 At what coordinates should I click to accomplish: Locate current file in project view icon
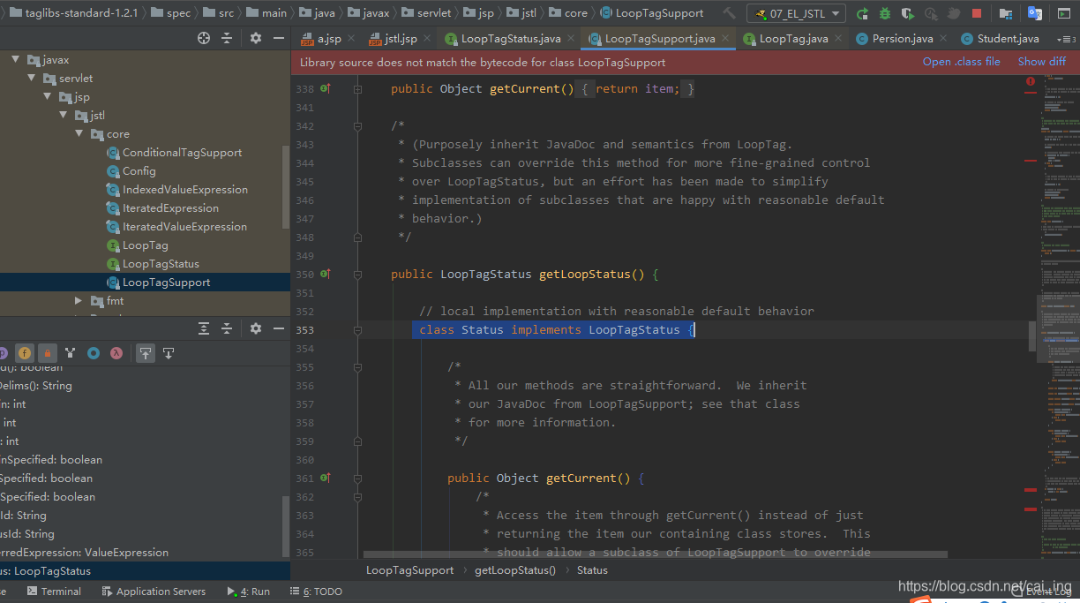204,38
